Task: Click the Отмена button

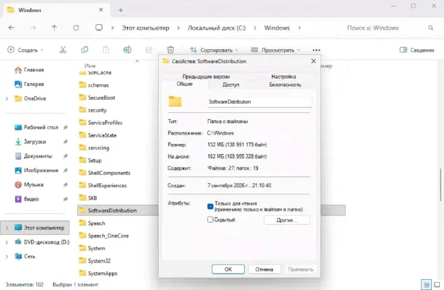Action: (x=264, y=269)
